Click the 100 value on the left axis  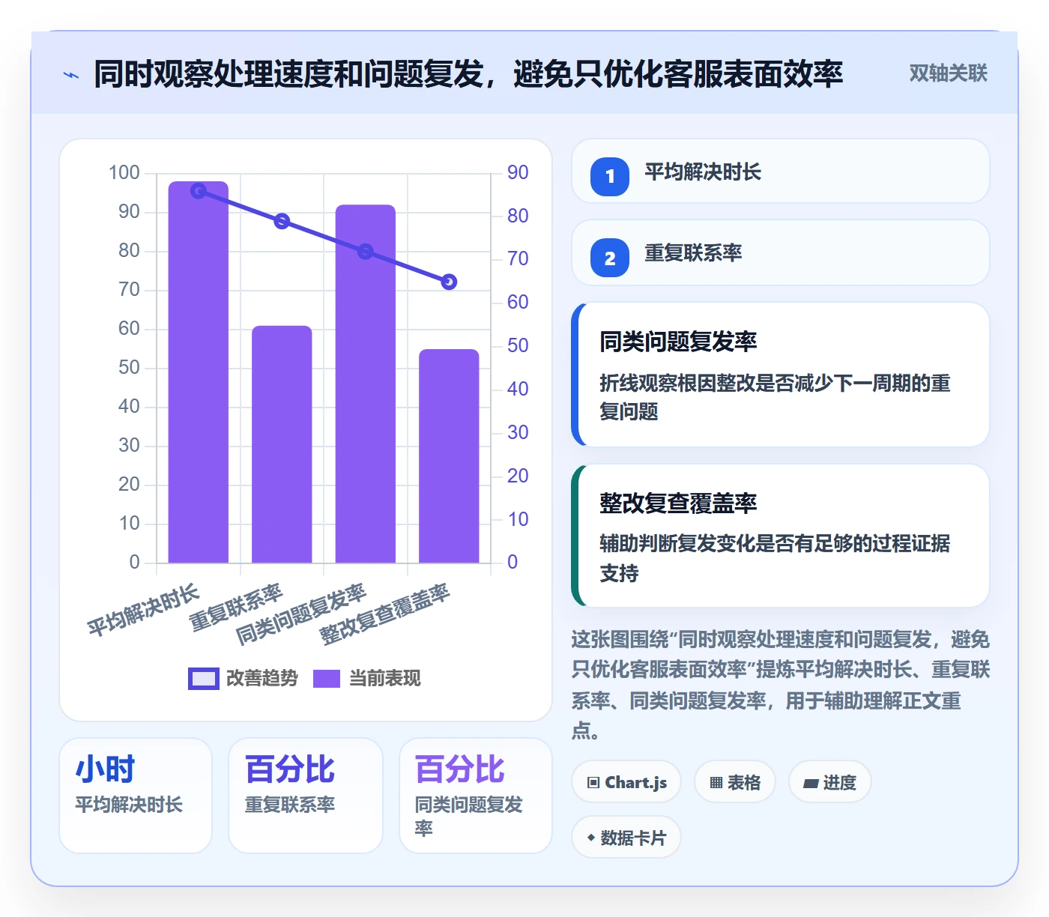pyautogui.click(x=124, y=173)
